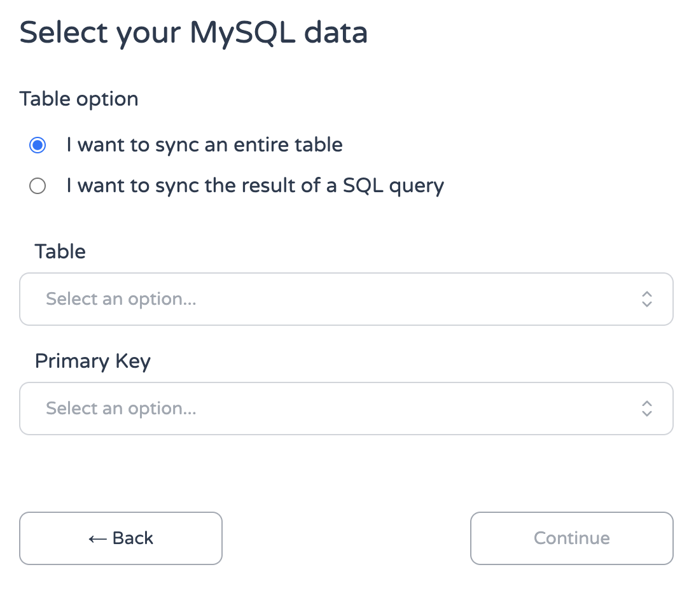The height and width of the screenshot is (602, 696).
Task: Click the "Back" text inside the Back button
Action: pos(133,538)
